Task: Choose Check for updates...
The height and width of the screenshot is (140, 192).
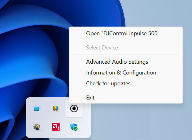Action: click(x=126, y=83)
